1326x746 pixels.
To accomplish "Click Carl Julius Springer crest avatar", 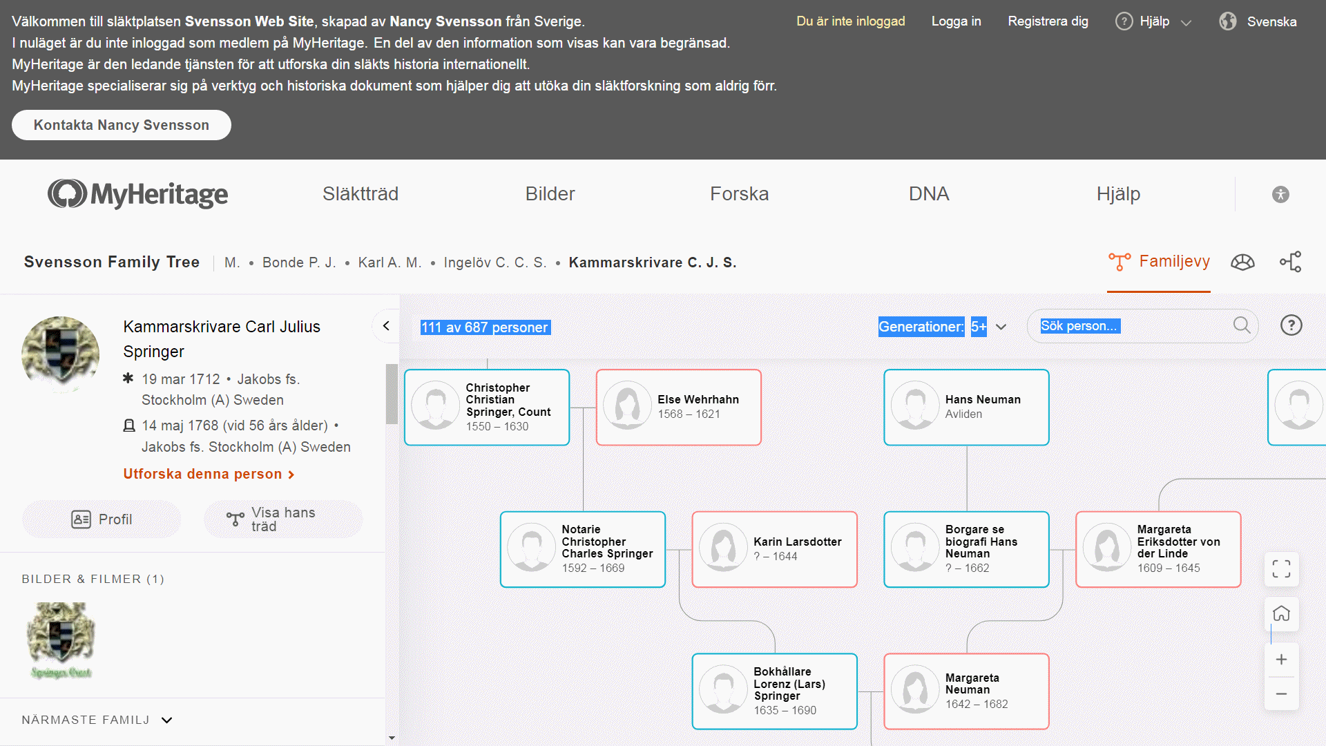I will pyautogui.click(x=61, y=355).
